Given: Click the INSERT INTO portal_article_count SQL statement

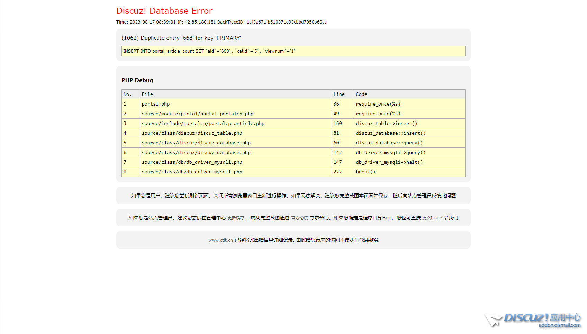Looking at the screenshot, I should pyautogui.click(x=293, y=51).
